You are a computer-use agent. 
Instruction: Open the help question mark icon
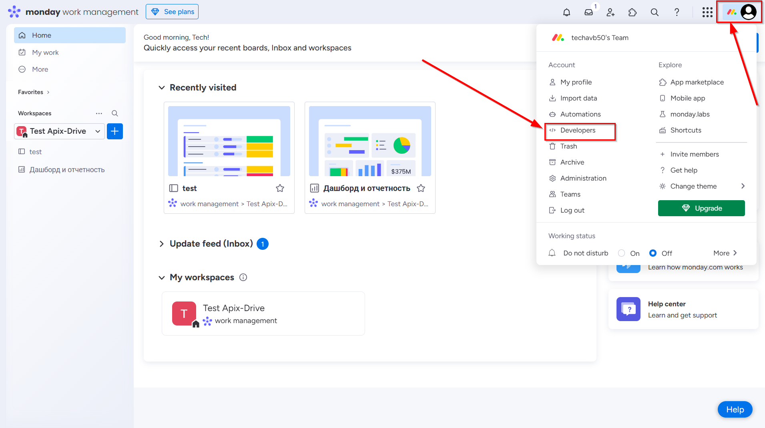[x=677, y=12]
